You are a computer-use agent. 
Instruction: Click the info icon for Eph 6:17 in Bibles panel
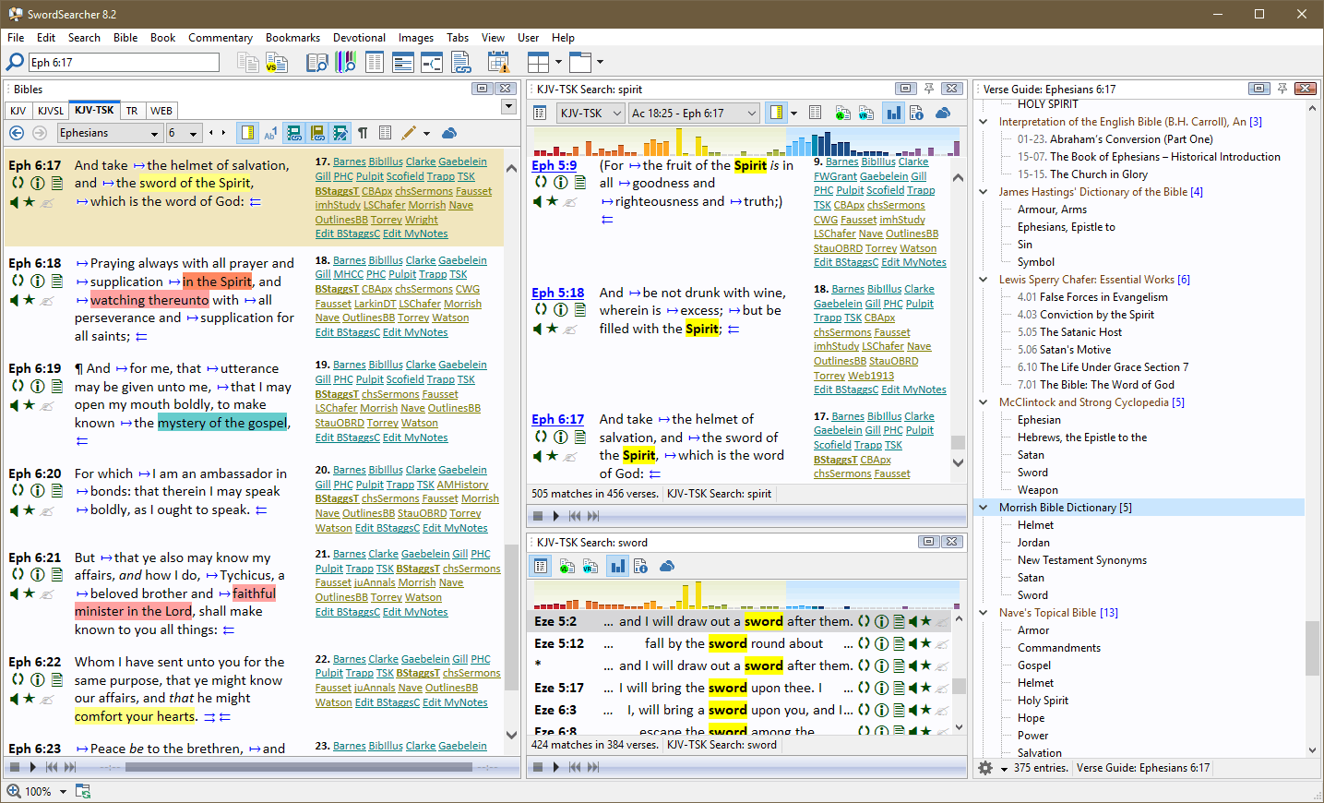37,183
